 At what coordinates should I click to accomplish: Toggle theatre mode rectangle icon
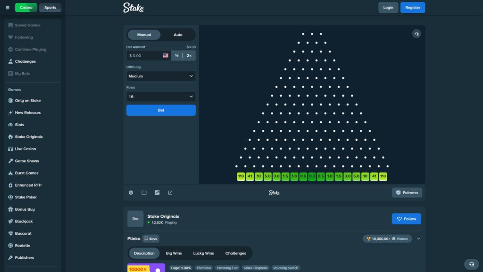144,193
